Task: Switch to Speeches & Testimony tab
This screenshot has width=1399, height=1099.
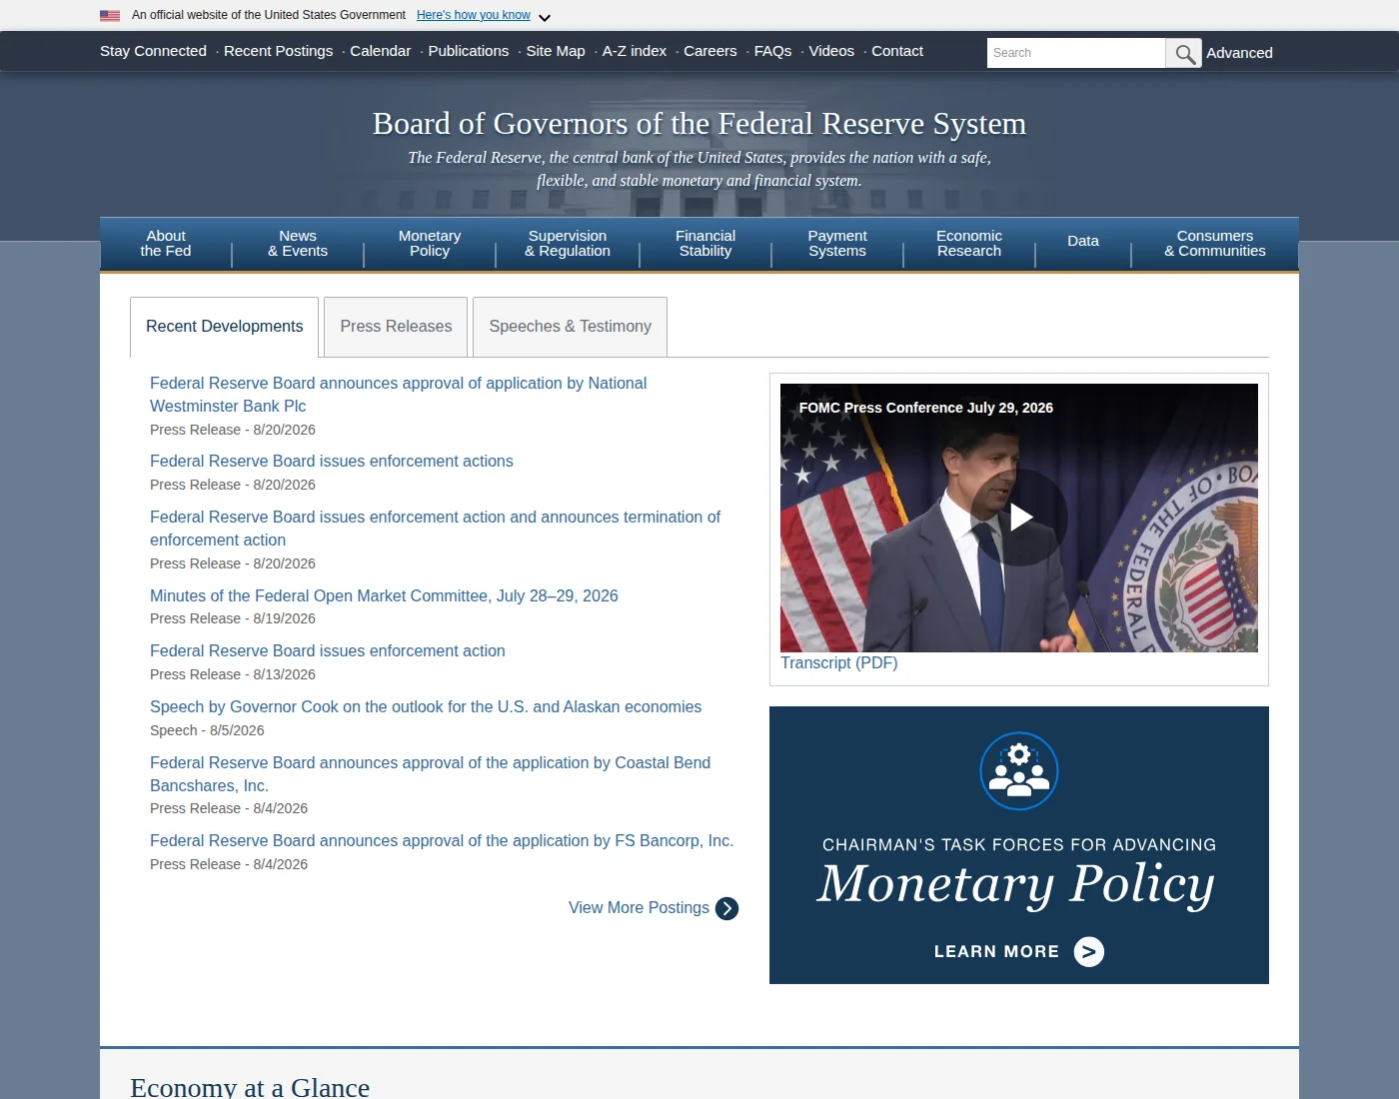Action: coord(570,327)
